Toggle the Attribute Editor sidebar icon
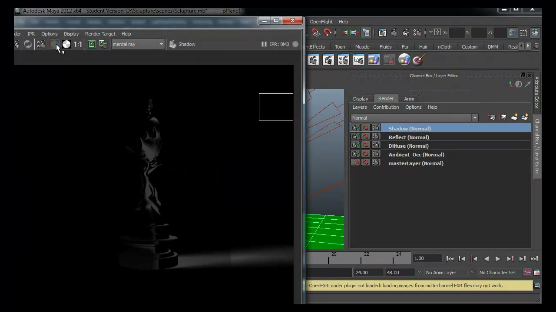This screenshot has height=312, width=556. [x=513, y=32]
